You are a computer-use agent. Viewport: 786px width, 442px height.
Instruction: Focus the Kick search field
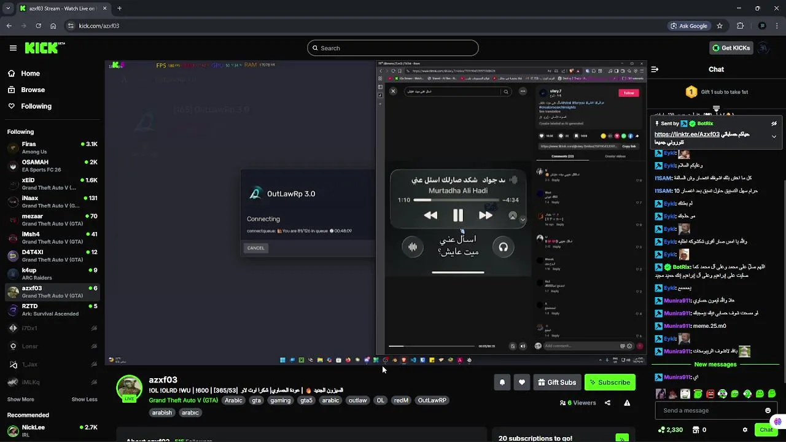coord(393,48)
